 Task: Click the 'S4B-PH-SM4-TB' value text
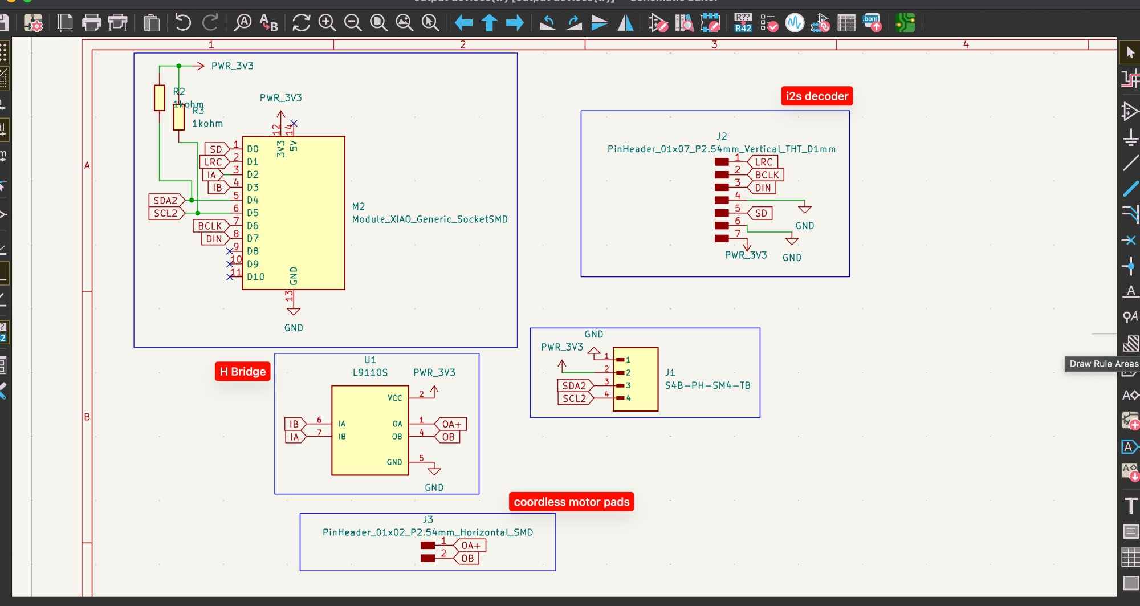707,385
